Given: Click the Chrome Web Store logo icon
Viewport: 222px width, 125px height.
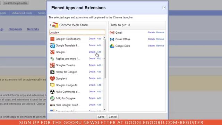Looking at the screenshot, I should [55, 25].
